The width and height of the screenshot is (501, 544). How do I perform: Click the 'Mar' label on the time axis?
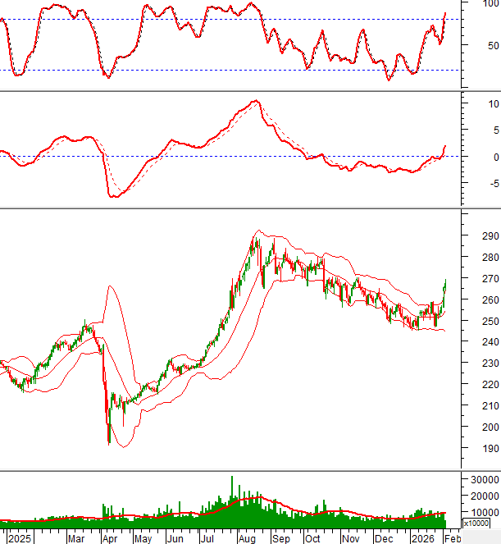pos(76,538)
